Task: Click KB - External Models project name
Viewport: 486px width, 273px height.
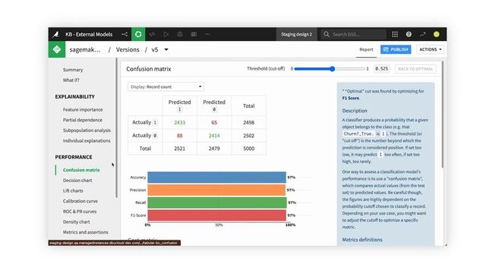Action: tap(89, 34)
